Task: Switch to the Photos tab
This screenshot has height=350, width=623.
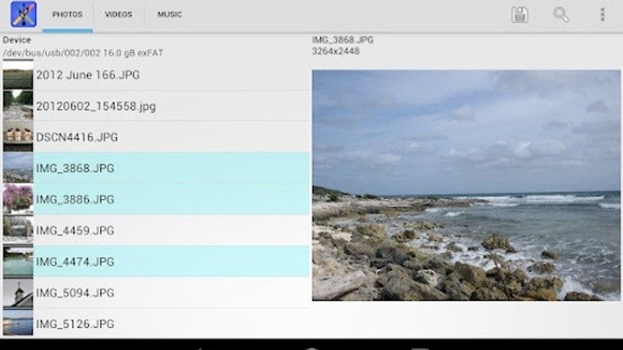Action: pyautogui.click(x=67, y=15)
